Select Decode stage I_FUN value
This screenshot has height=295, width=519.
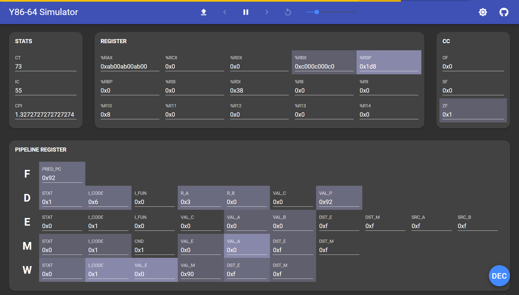154,202
